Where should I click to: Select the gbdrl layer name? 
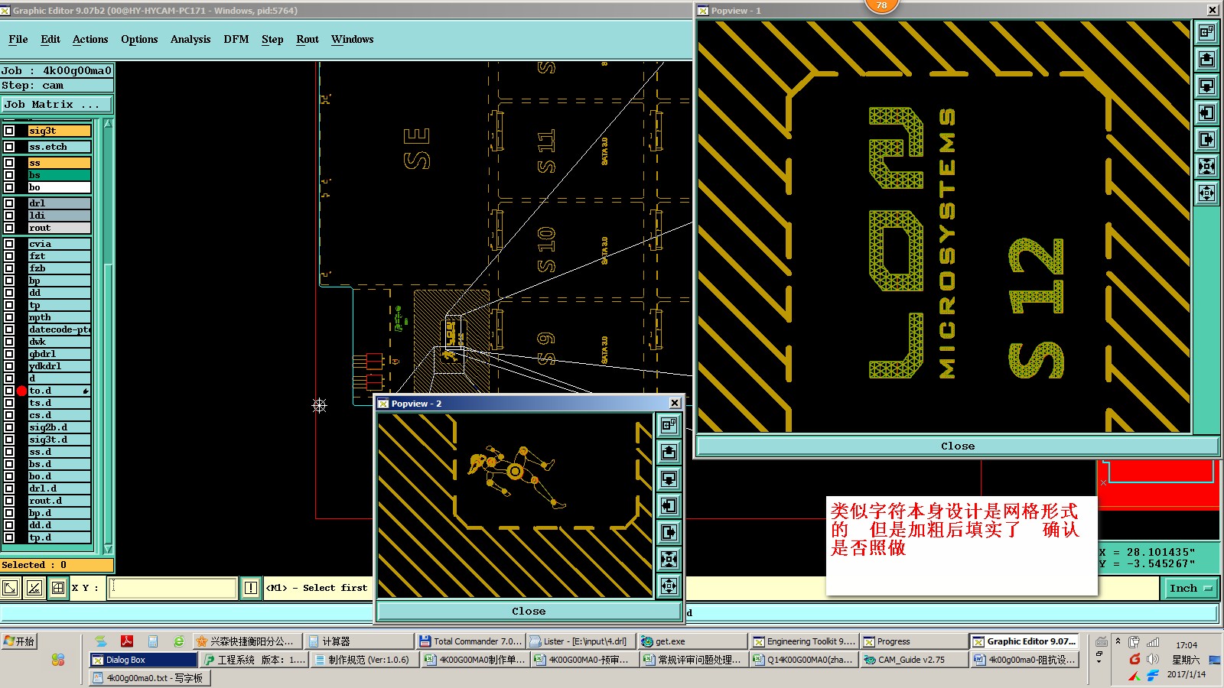[60, 354]
